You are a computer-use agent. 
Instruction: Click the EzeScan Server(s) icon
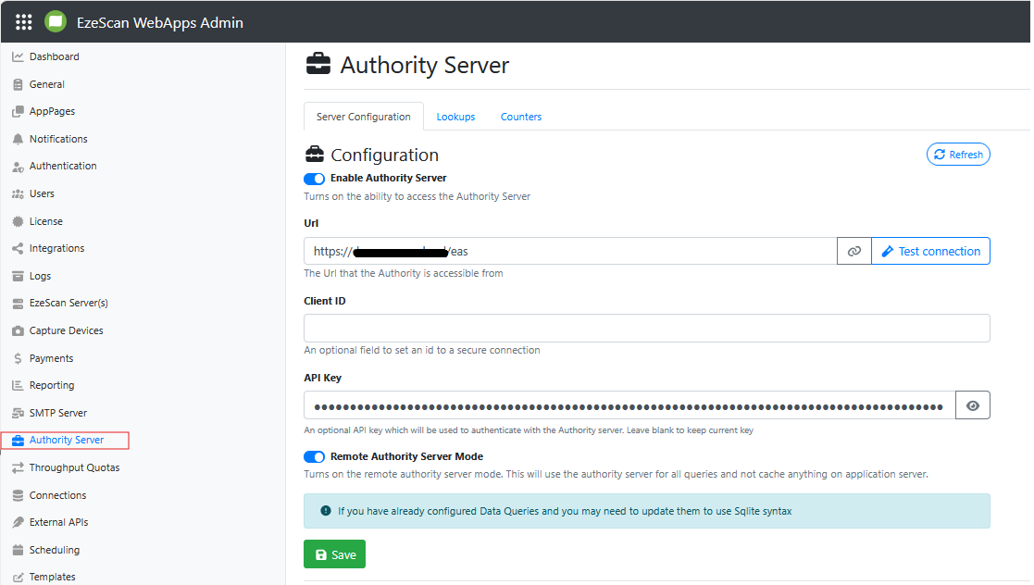[18, 304]
